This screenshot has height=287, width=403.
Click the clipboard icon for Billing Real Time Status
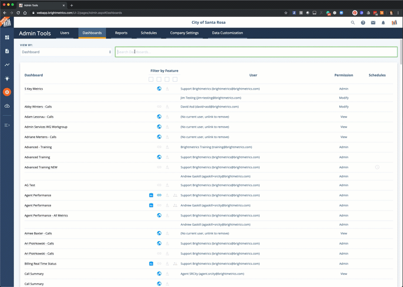151,264
